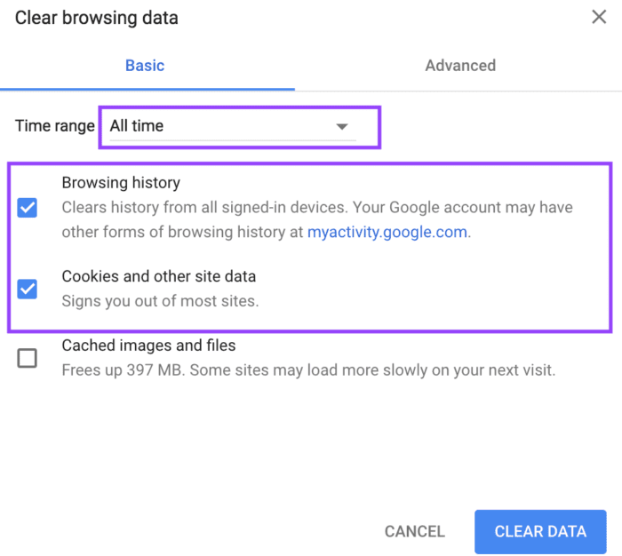Image resolution: width=622 pixels, height=556 pixels.
Task: Click the All time selection field
Action: click(233, 126)
